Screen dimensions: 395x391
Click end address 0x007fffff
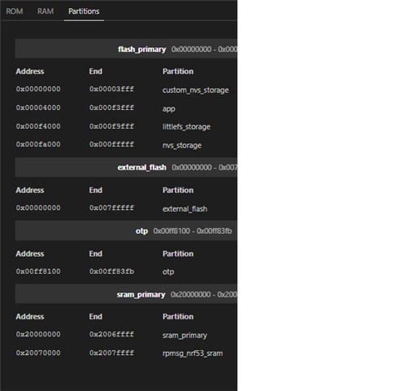point(111,208)
